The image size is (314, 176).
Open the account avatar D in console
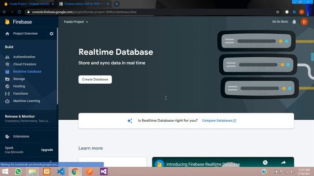pyautogui.click(x=304, y=22)
